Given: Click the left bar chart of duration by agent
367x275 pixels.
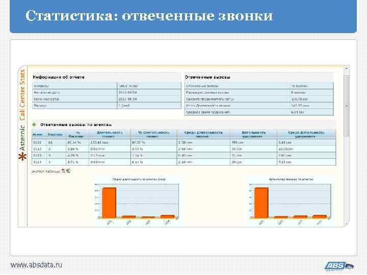Looking at the screenshot, I should (x=139, y=202).
